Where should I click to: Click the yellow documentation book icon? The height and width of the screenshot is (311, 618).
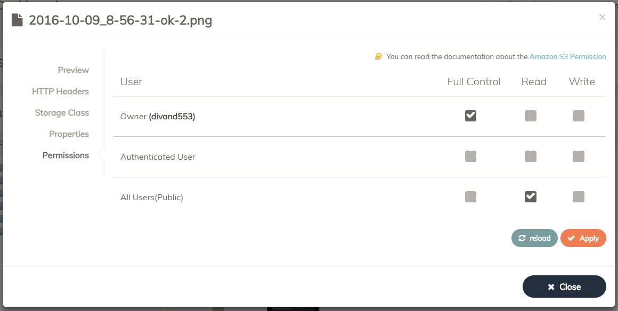(x=378, y=56)
